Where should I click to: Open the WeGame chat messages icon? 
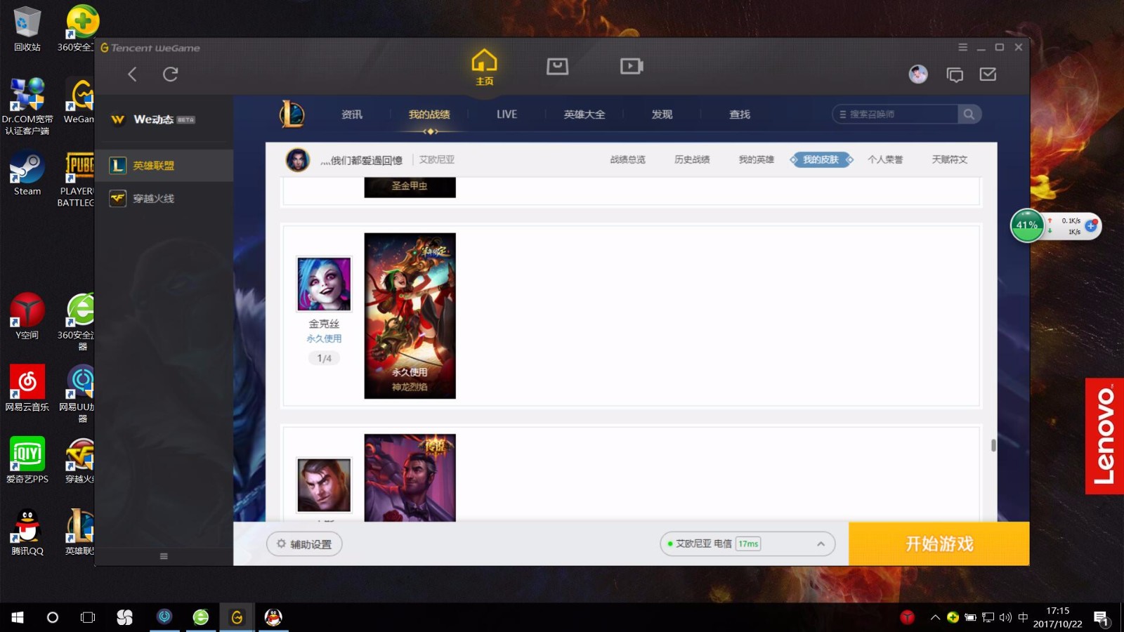(x=955, y=74)
